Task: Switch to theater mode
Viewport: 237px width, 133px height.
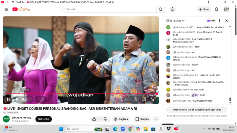Action: tap(144, 99)
